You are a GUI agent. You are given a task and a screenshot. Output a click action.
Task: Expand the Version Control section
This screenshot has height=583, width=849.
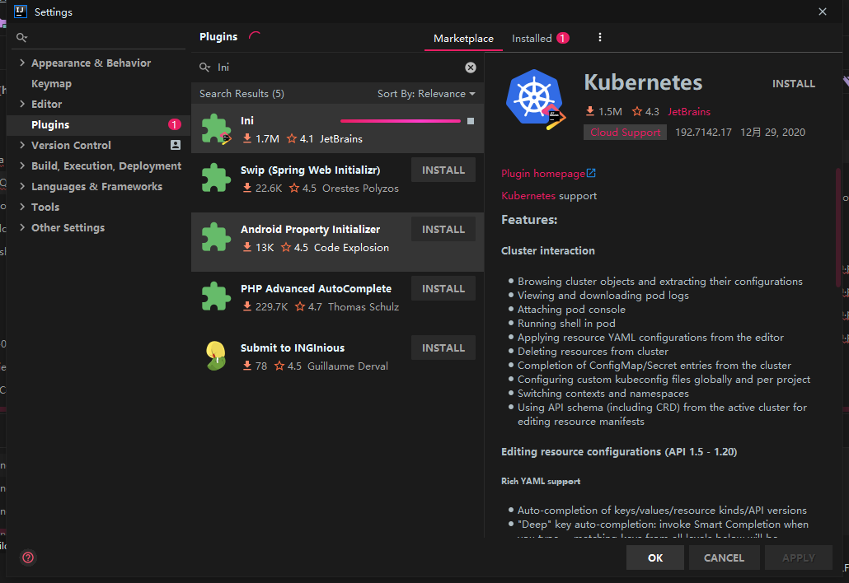point(22,145)
